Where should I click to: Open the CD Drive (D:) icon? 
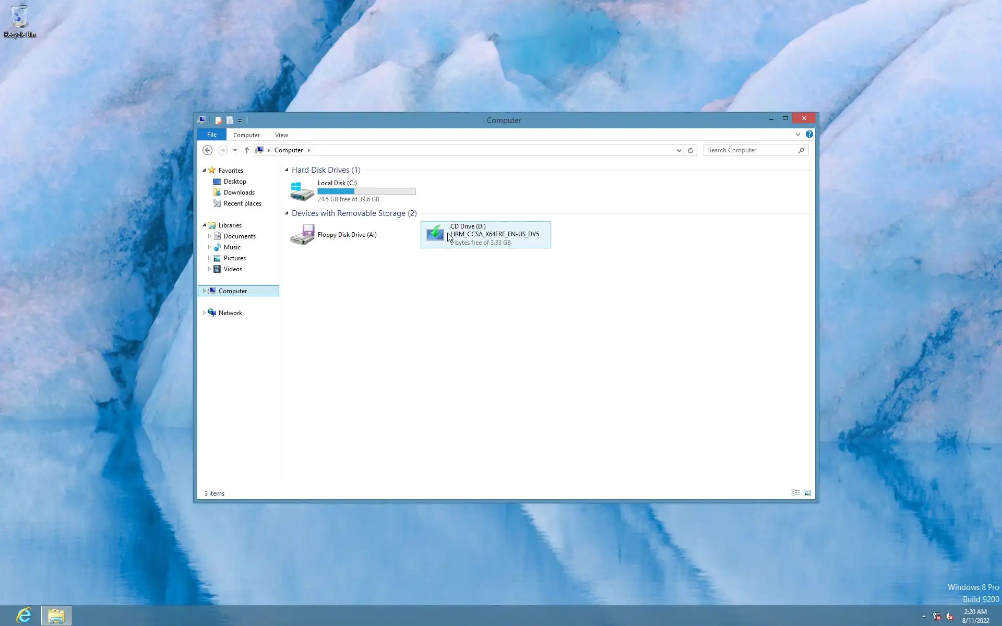pos(435,233)
